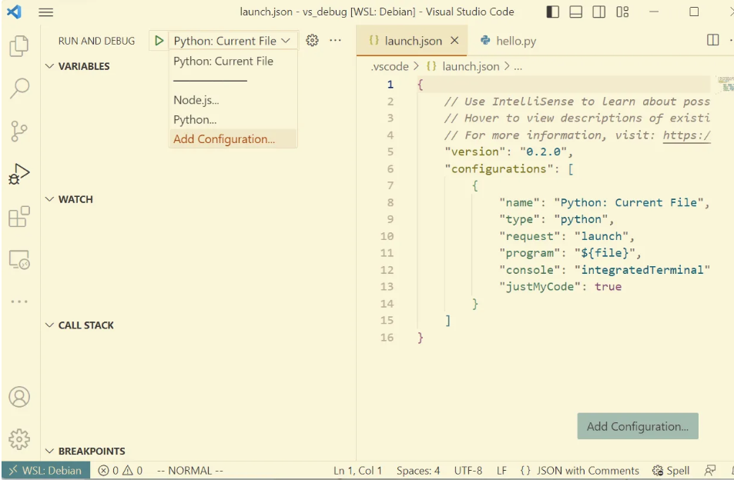The image size is (734, 480).
Task: Click the "integratedTerminal" value on line 12
Action: tap(642, 270)
